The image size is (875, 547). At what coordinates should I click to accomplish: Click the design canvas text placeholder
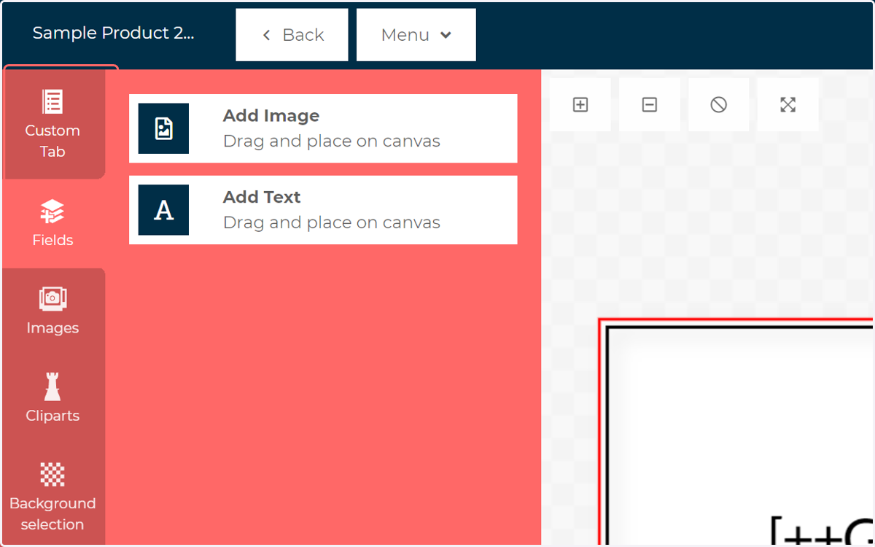point(822,531)
